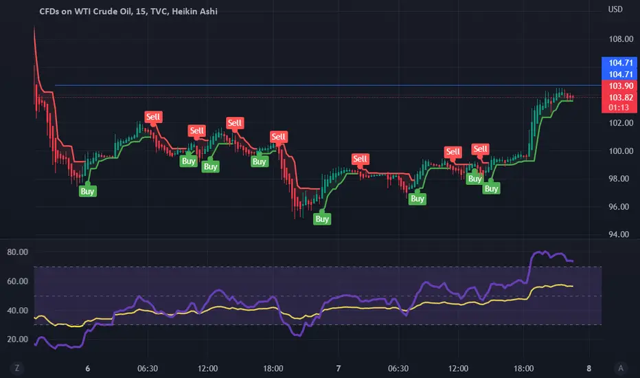Screen dimensions: 640x378
Task: Click the lowest Buy marker near 95.00
Action: (x=322, y=219)
